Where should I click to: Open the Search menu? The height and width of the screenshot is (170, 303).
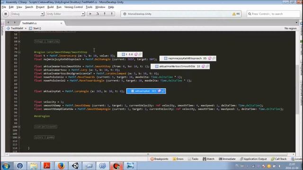[x=29, y=7]
